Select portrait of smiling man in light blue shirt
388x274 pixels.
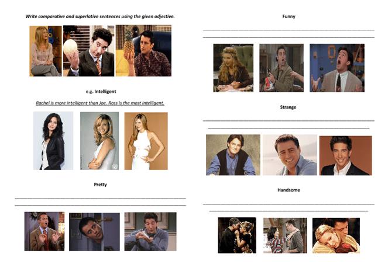(x=290, y=155)
